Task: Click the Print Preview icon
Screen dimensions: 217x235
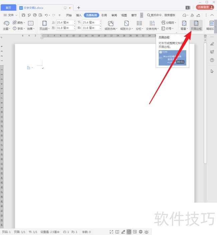Action: [x=40, y=15]
